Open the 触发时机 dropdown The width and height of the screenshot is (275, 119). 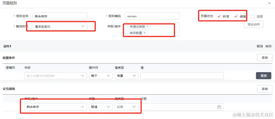tap(60, 26)
